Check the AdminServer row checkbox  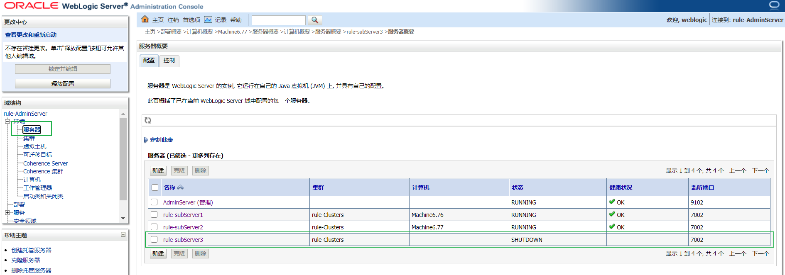pos(154,202)
